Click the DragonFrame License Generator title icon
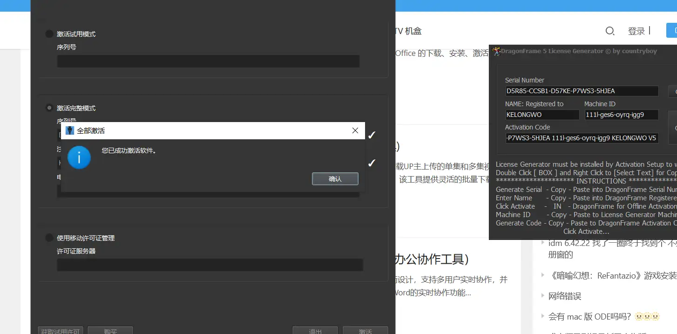Viewport: 677px width, 334px height. (496, 51)
